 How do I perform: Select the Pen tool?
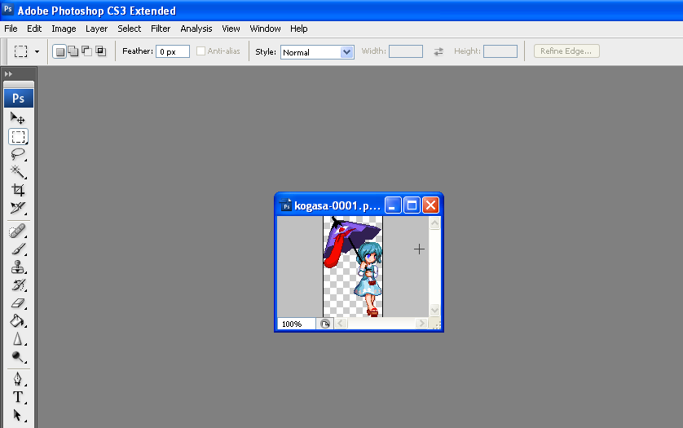18,379
